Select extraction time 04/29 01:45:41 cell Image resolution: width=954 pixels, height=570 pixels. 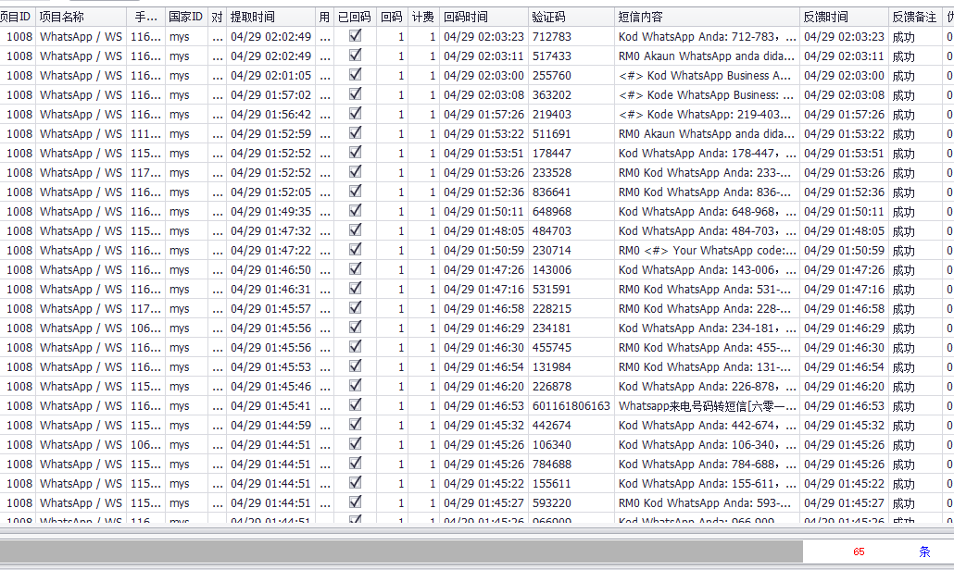pos(270,406)
